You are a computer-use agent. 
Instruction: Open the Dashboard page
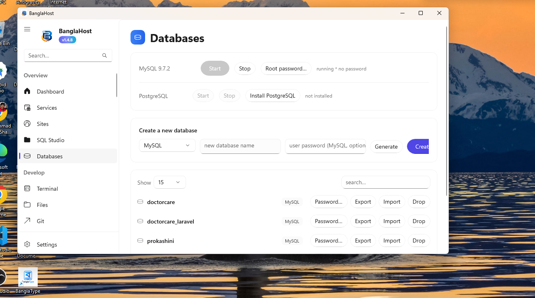click(x=68, y=91)
